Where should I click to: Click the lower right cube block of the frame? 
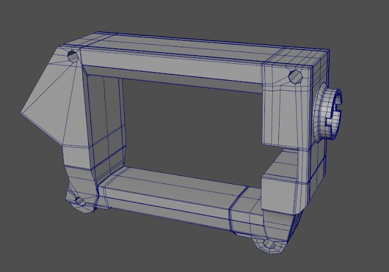coord(278,193)
